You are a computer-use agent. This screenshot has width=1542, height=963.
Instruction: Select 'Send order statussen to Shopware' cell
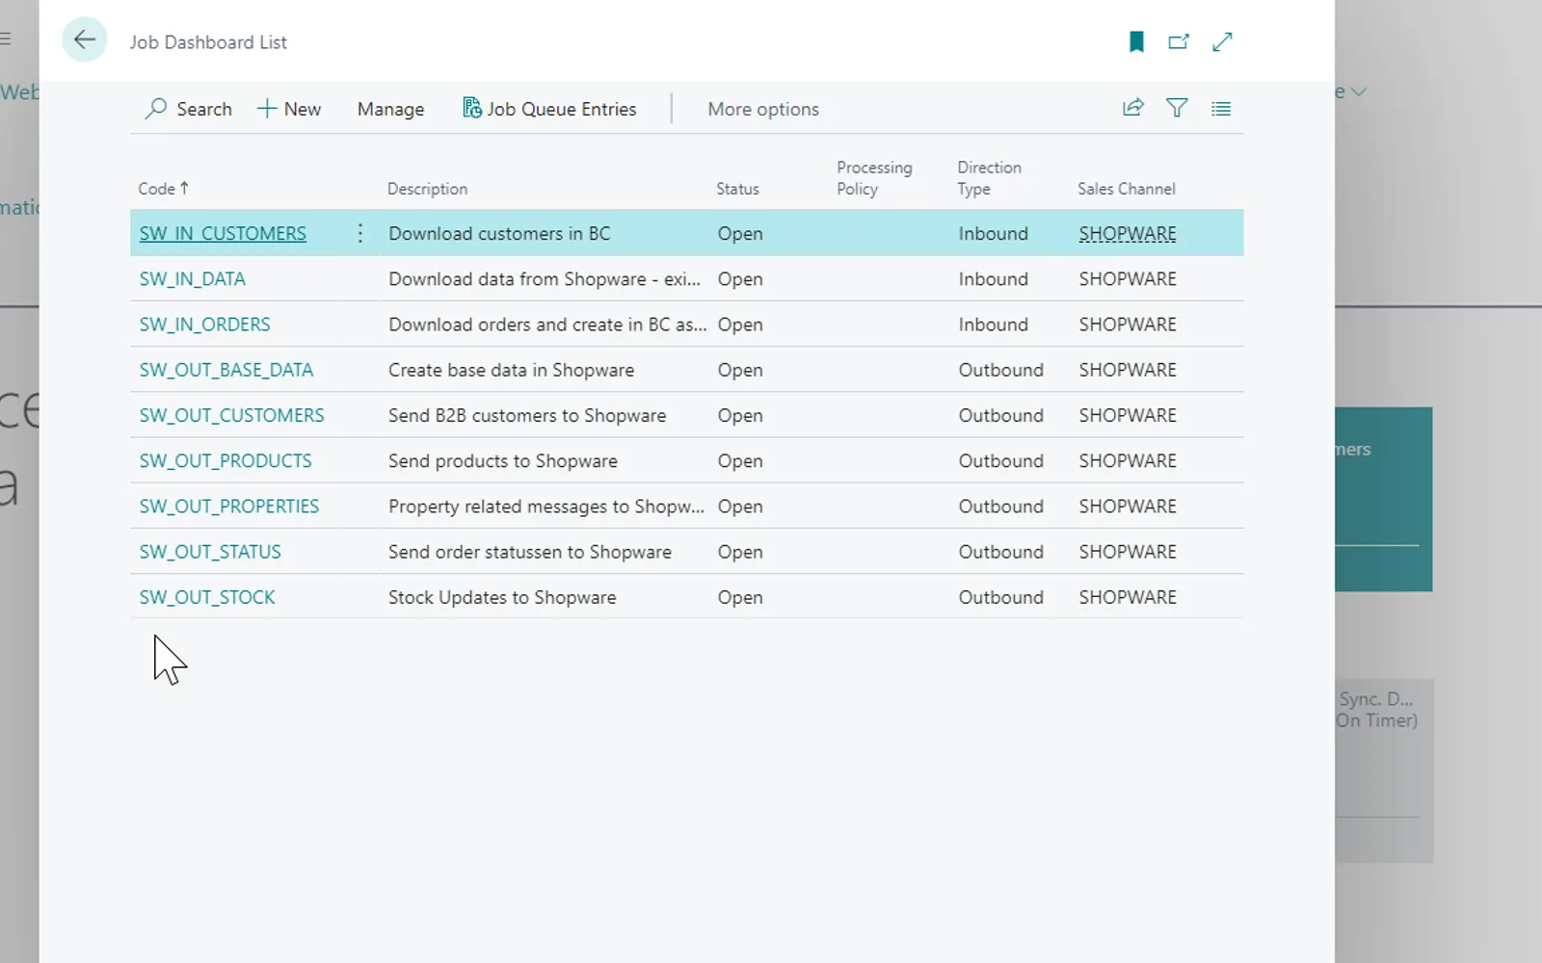[x=530, y=552]
